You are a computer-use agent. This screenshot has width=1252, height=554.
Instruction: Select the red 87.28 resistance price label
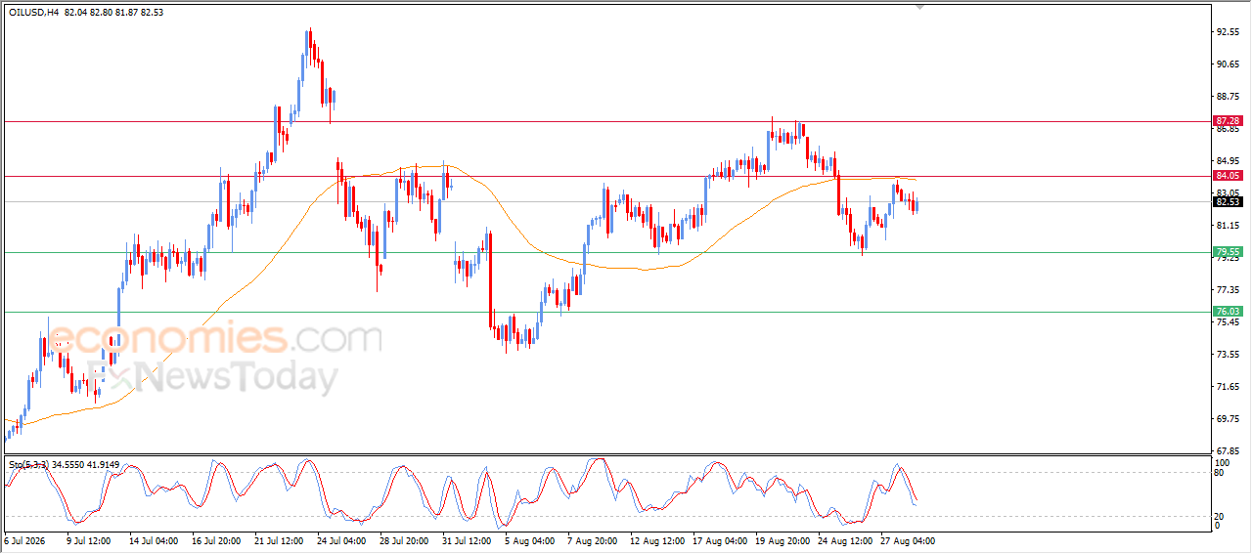tap(1227, 120)
